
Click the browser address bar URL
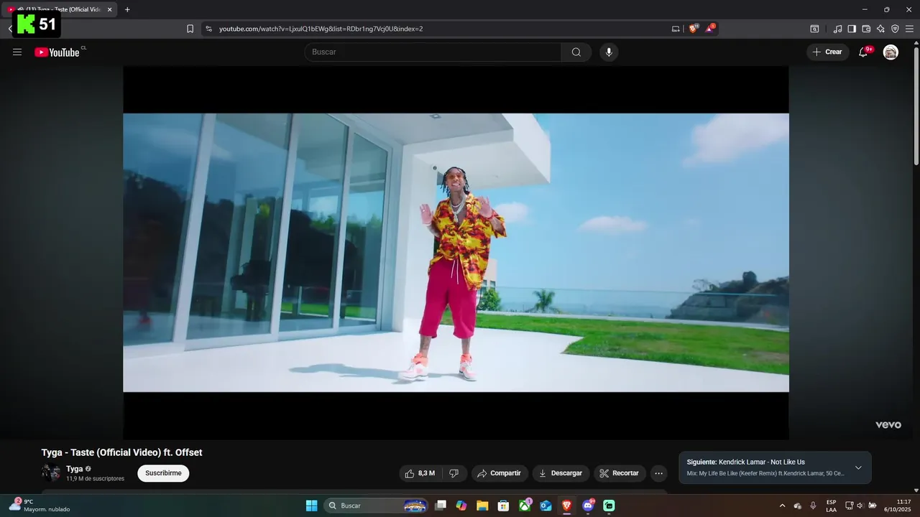[321, 29]
